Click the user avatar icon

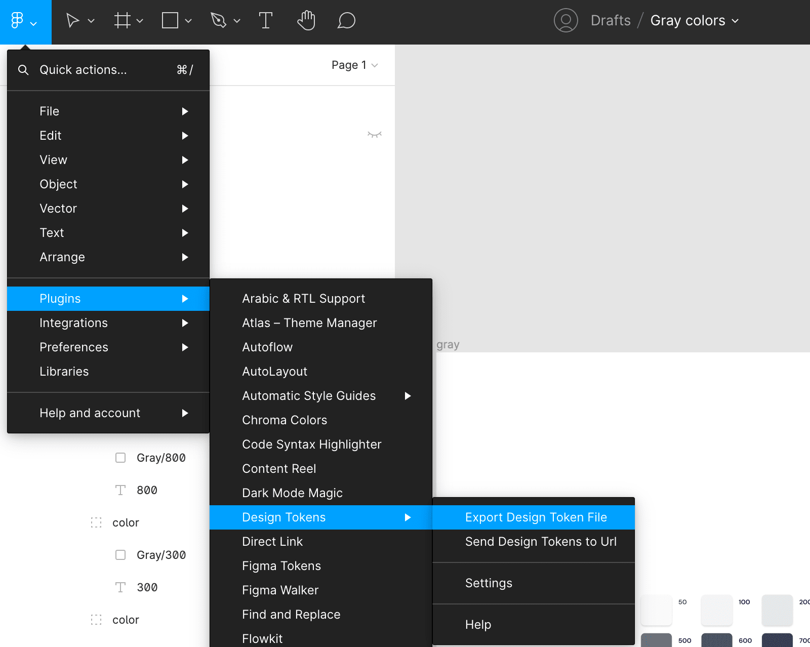coord(566,21)
